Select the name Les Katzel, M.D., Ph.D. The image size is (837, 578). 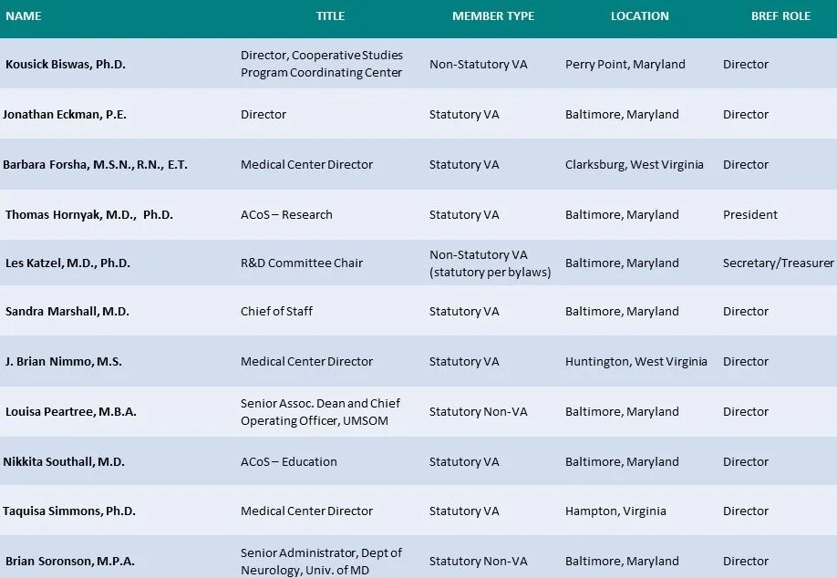[67, 263]
